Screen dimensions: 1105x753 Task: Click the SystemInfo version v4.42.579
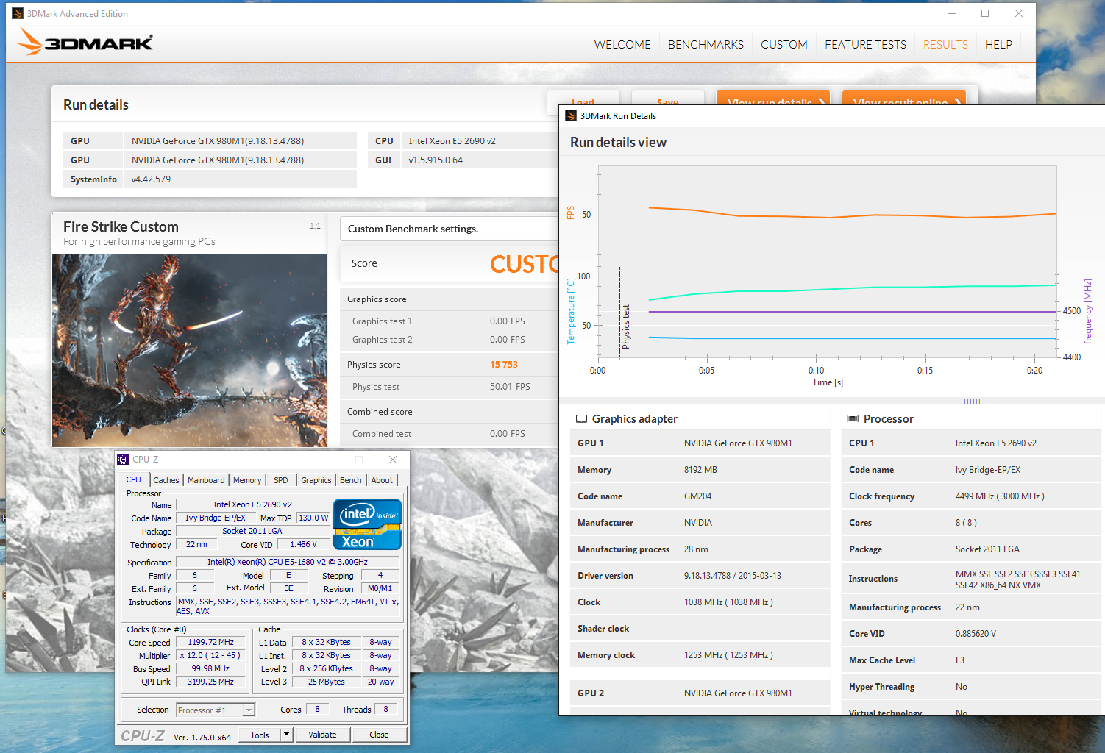151,179
